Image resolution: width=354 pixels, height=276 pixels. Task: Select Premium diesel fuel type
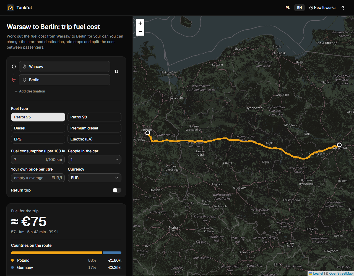pyautogui.click(x=94, y=128)
